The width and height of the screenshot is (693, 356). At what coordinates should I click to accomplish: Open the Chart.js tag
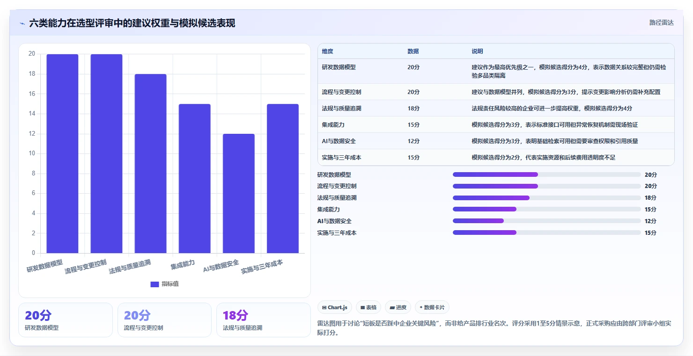335,307
